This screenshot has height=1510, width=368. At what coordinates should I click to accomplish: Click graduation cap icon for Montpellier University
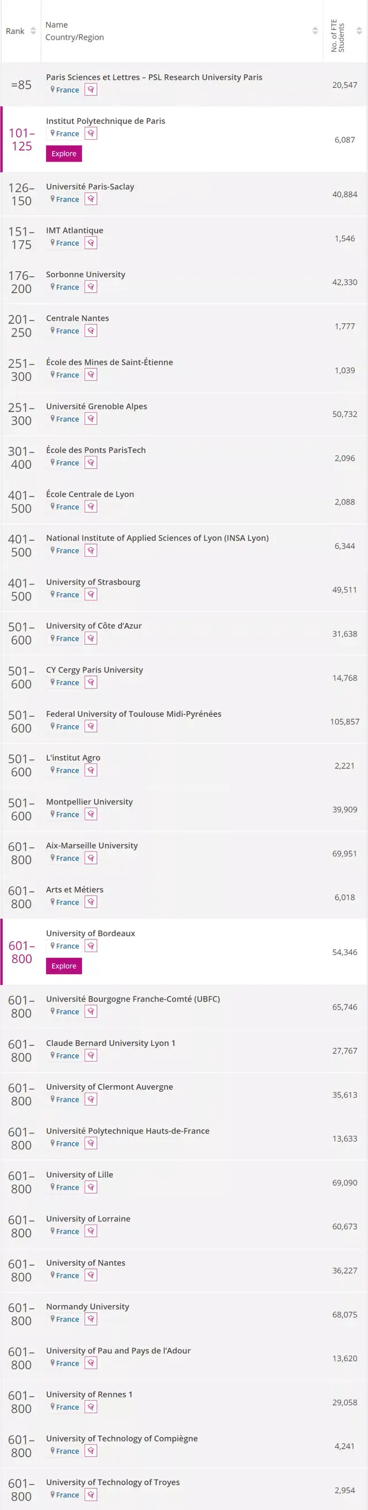click(91, 814)
